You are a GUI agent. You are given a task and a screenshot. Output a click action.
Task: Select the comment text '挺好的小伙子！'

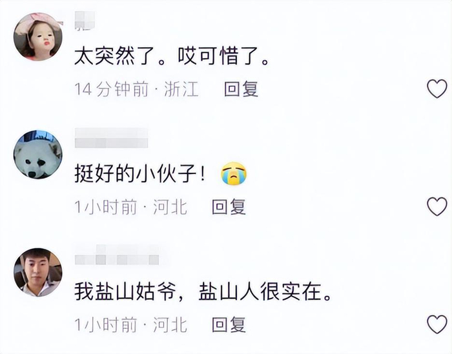(140, 174)
